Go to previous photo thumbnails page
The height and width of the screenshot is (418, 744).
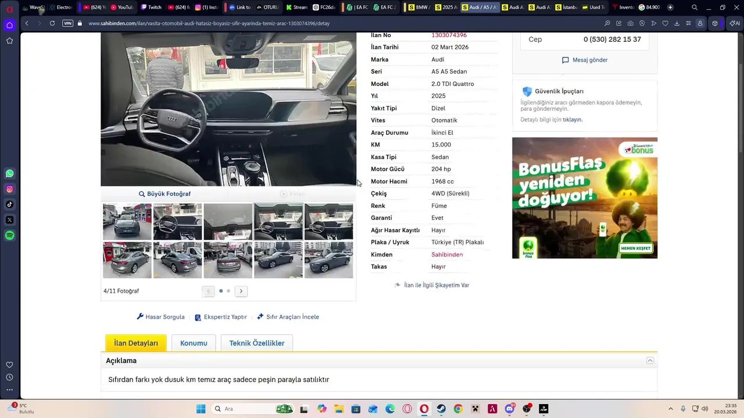[209, 291]
